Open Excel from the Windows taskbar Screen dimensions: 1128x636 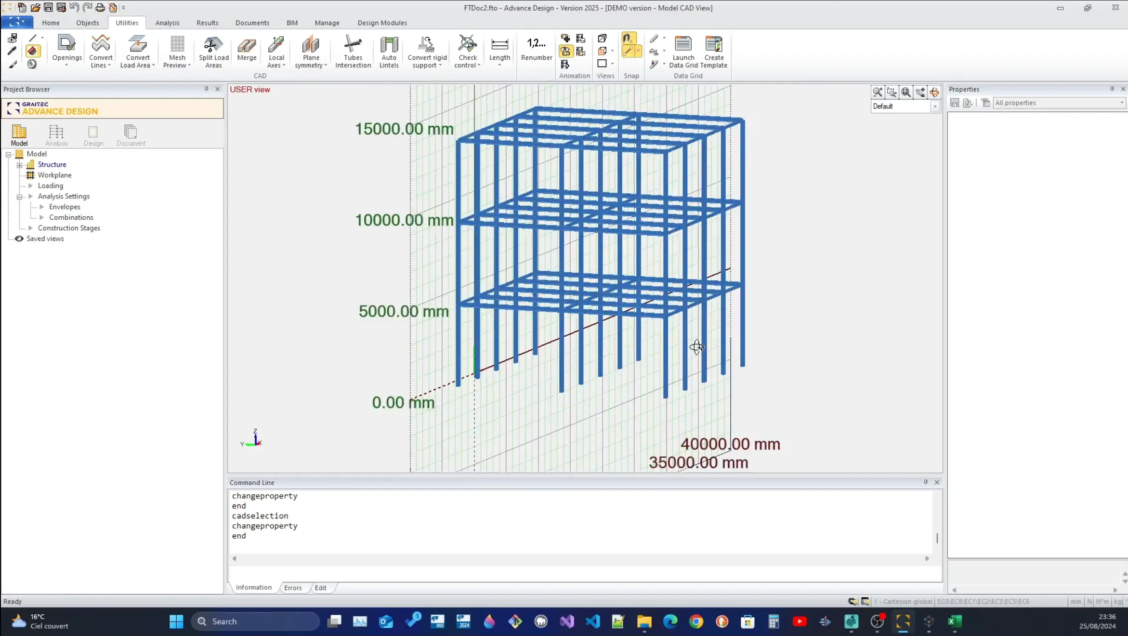pos(954,622)
